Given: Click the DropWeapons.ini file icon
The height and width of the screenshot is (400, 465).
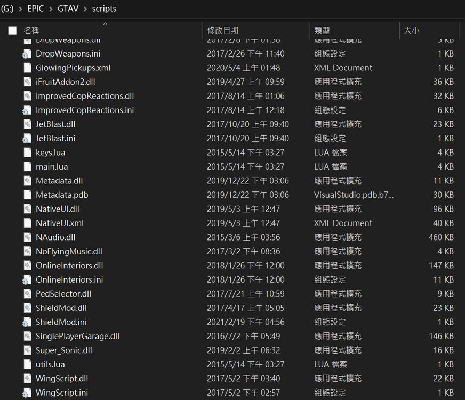Looking at the screenshot, I should click(x=27, y=53).
